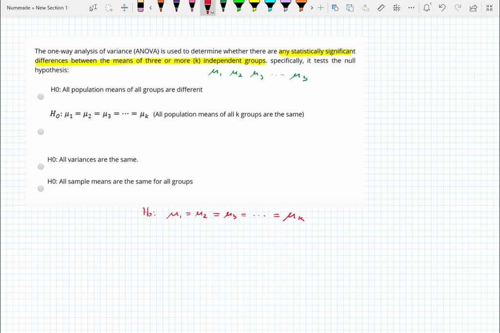Open notifications via the bell
The image size is (500, 333).
(427, 8)
